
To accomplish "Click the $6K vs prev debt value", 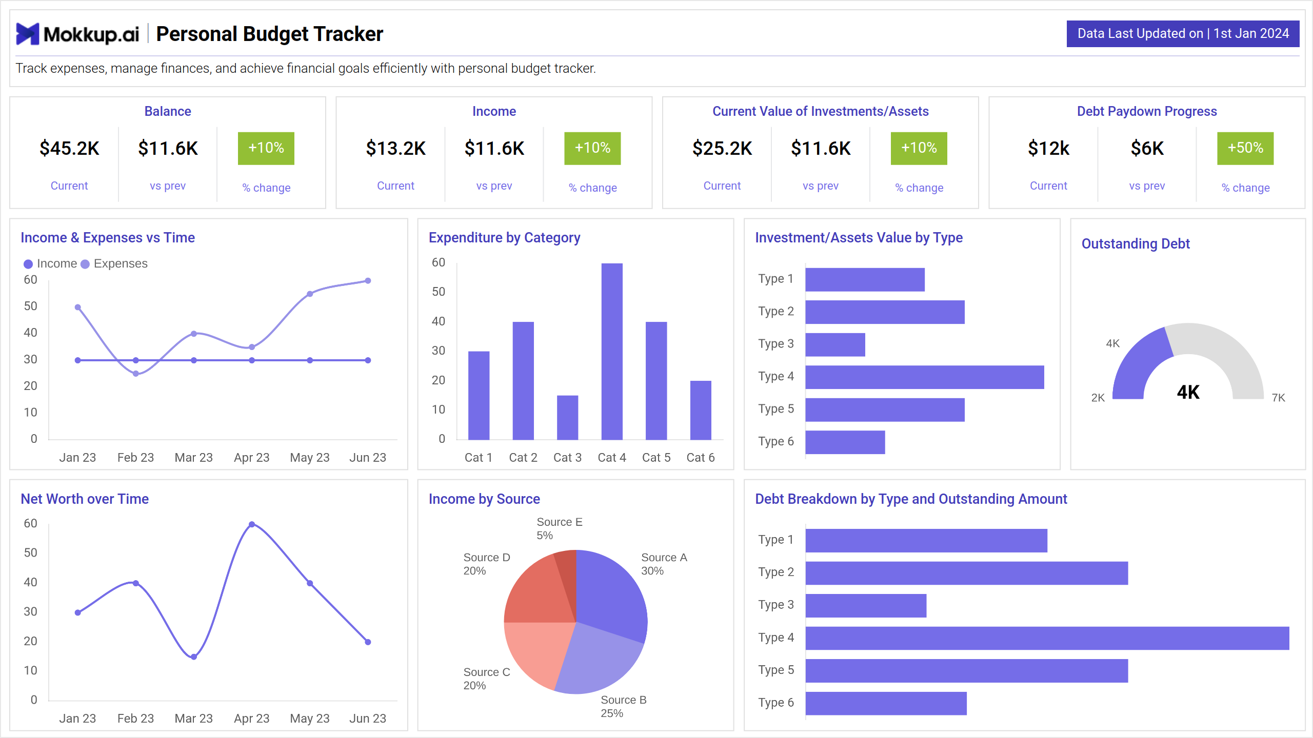I will tap(1147, 149).
